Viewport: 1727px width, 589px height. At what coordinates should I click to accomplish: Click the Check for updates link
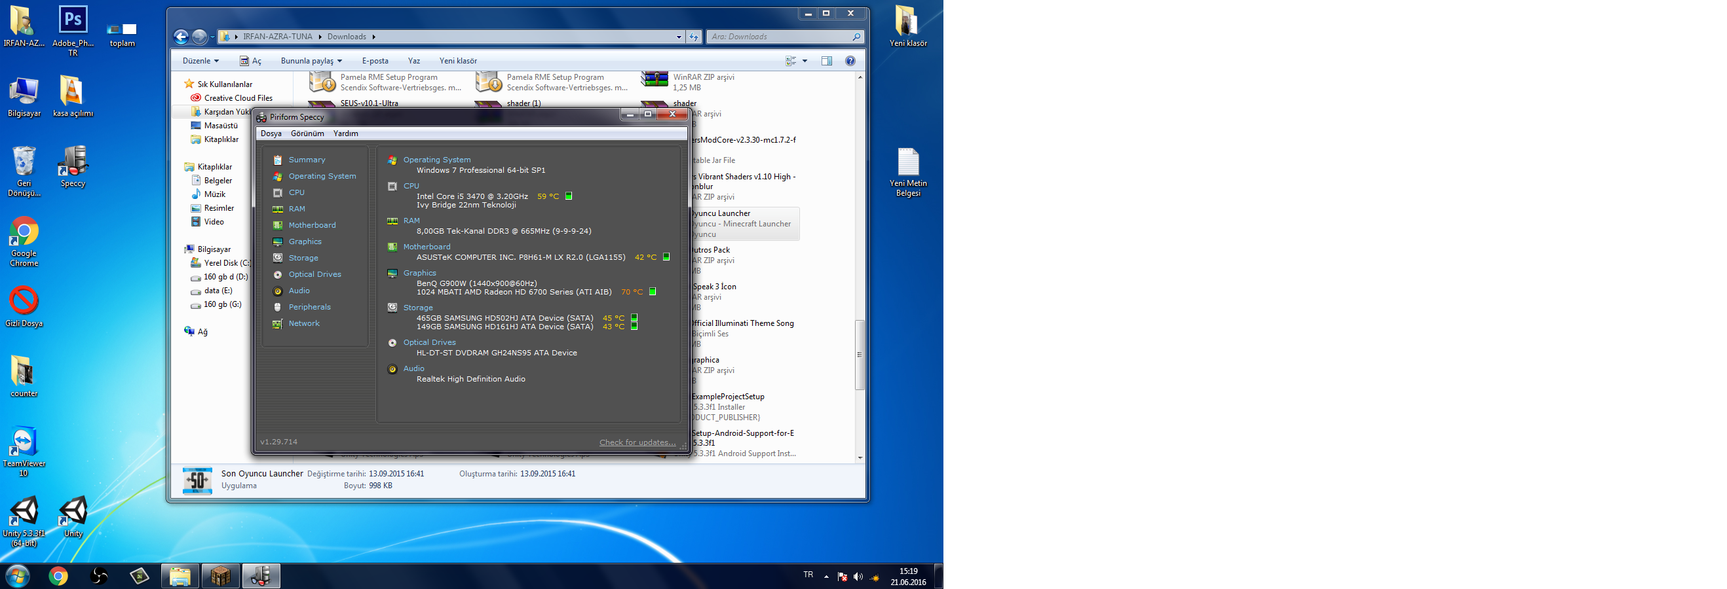[637, 442]
